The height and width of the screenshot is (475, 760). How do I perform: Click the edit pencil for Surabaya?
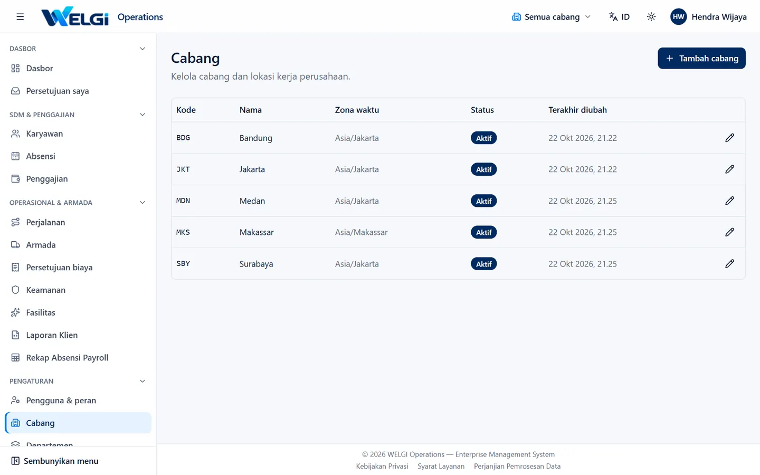click(x=729, y=263)
